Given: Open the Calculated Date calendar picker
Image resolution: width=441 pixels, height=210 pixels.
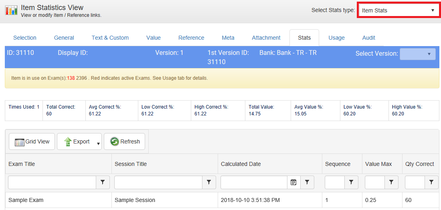Looking at the screenshot, I should 293,182.
